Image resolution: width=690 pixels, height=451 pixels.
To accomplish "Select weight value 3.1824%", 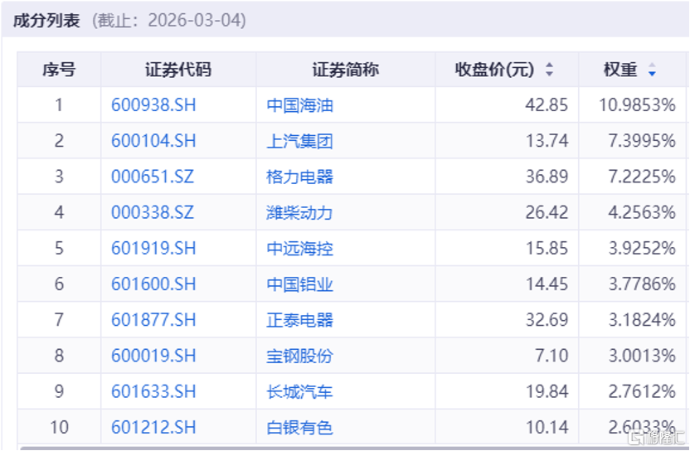I will pos(642,320).
